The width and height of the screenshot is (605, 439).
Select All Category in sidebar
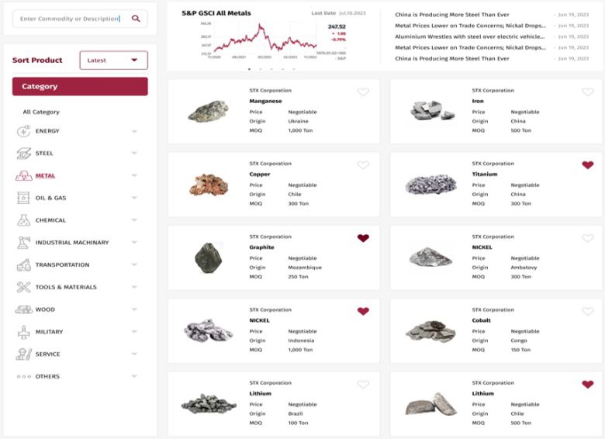41,112
